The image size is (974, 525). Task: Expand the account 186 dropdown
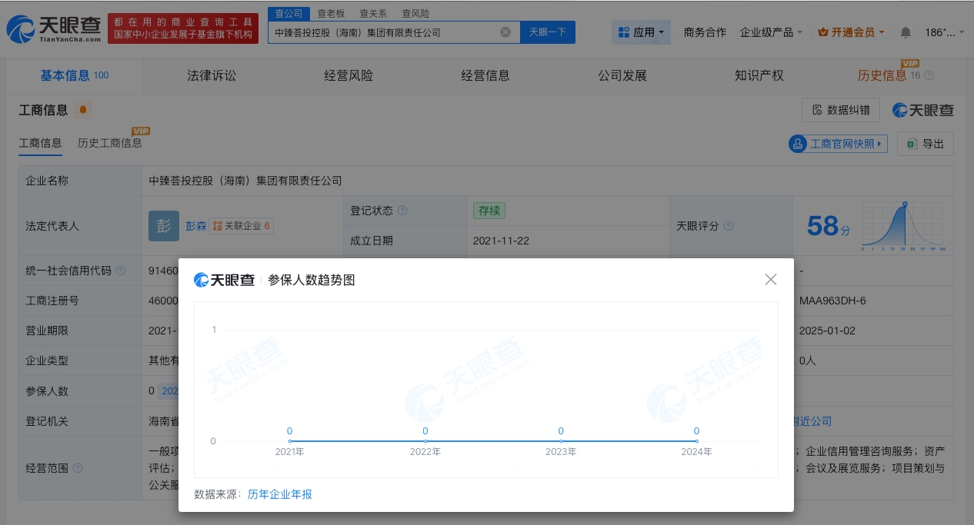tap(944, 32)
